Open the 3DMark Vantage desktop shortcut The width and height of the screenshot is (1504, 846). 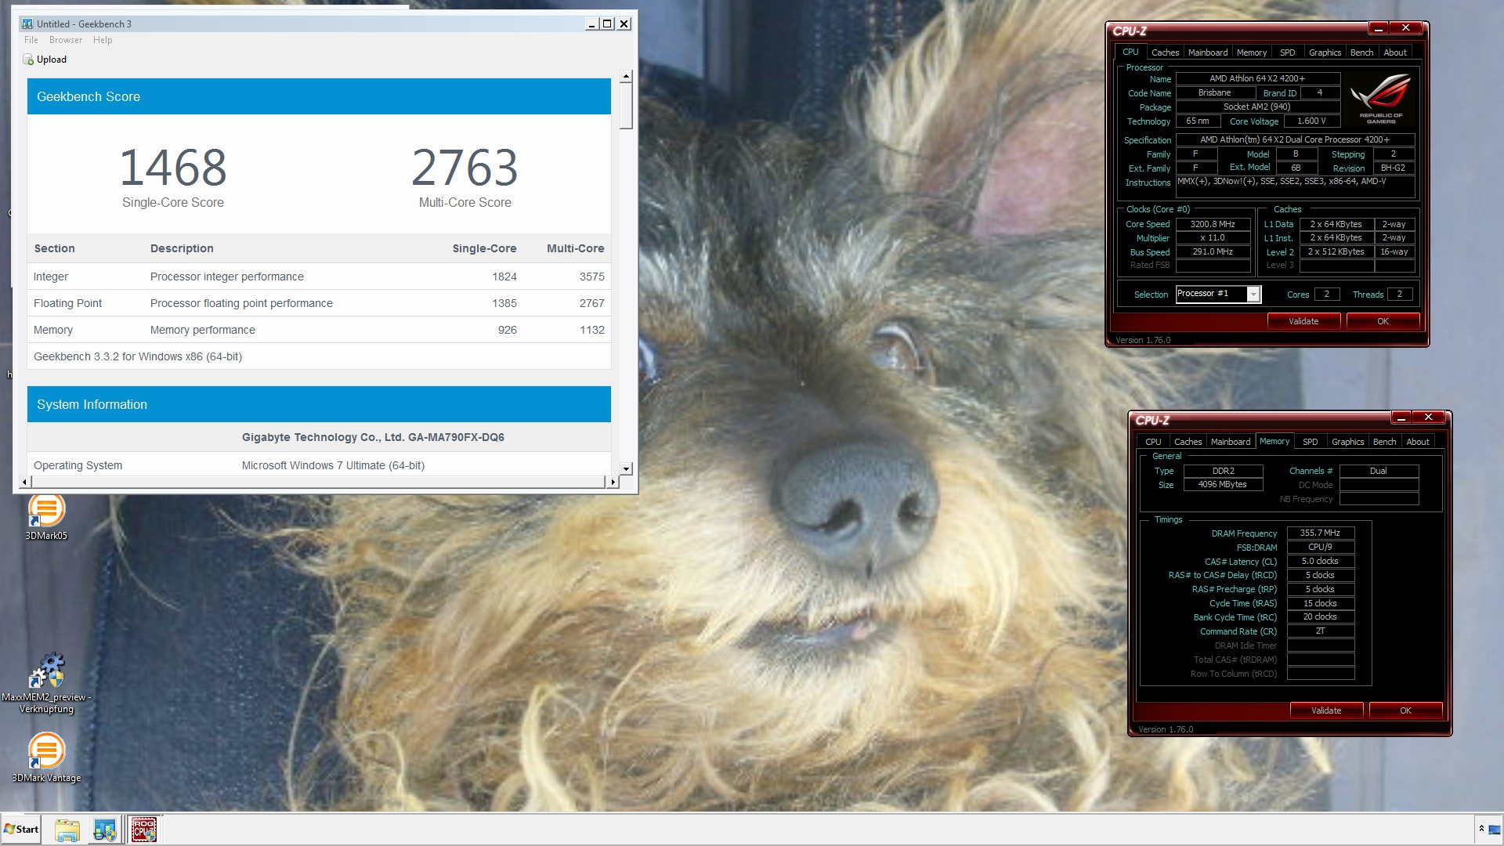click(x=46, y=757)
